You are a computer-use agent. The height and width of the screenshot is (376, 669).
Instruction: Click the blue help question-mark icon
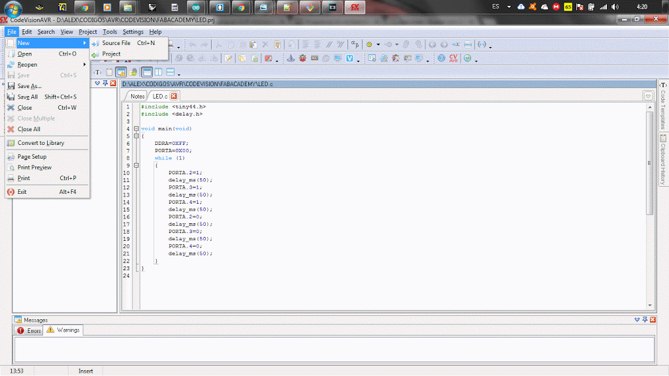click(x=442, y=58)
